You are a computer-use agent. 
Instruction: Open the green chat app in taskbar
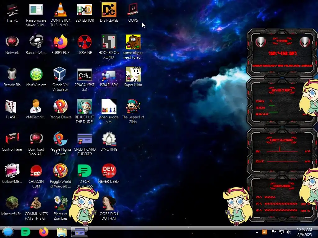(x=25, y=232)
